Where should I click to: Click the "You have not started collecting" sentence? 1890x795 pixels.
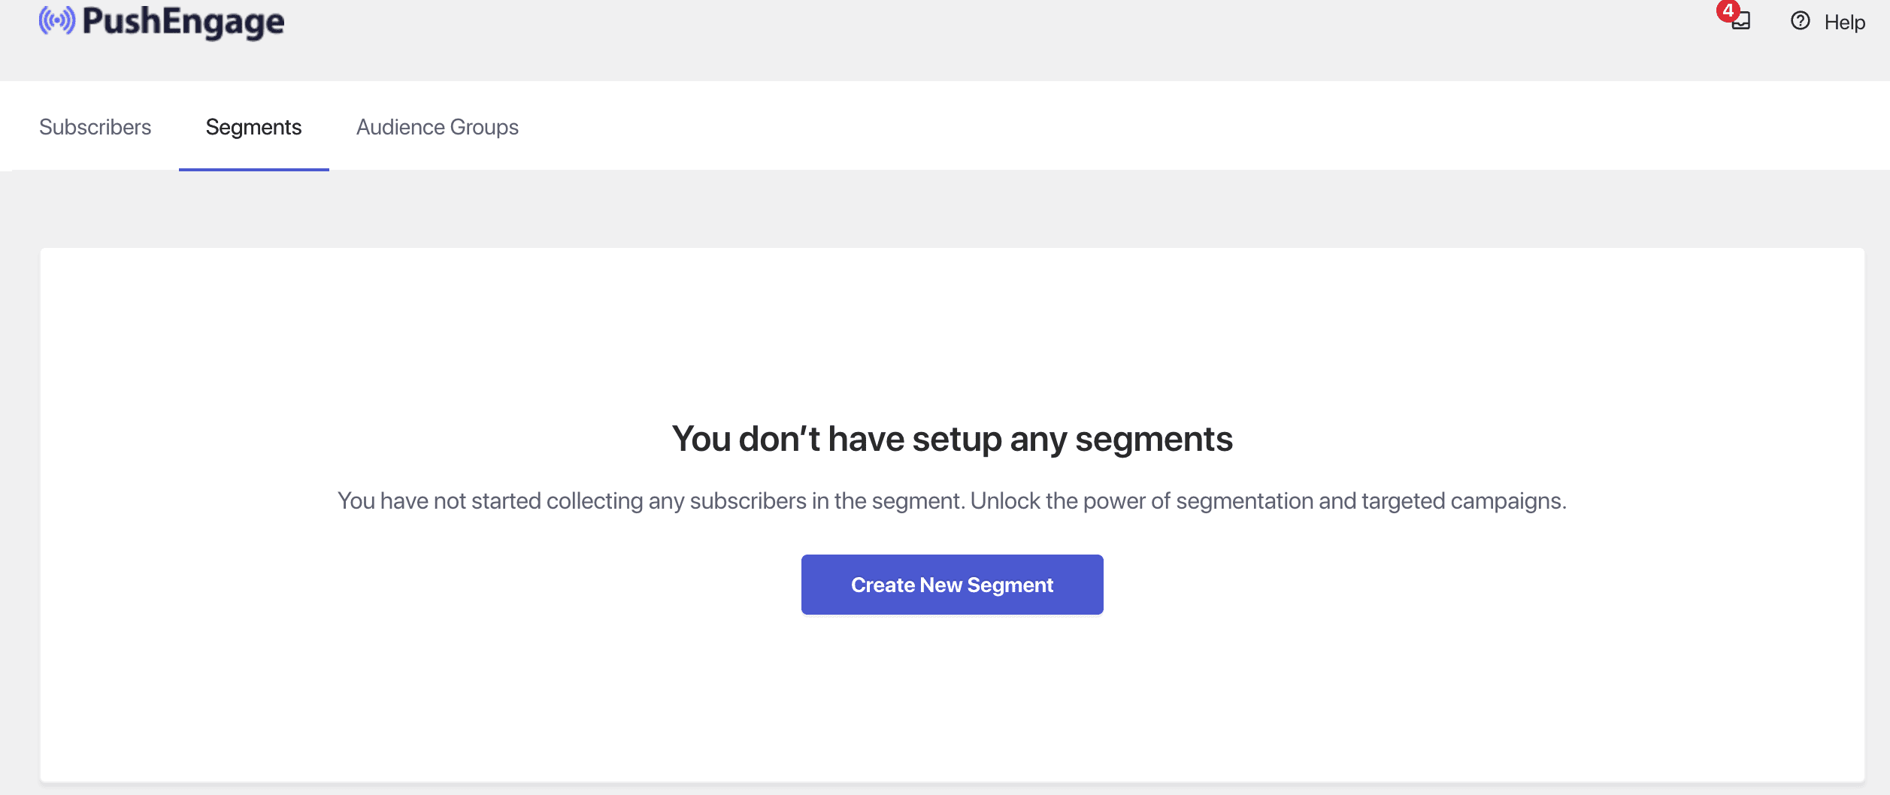pyautogui.click(x=651, y=501)
